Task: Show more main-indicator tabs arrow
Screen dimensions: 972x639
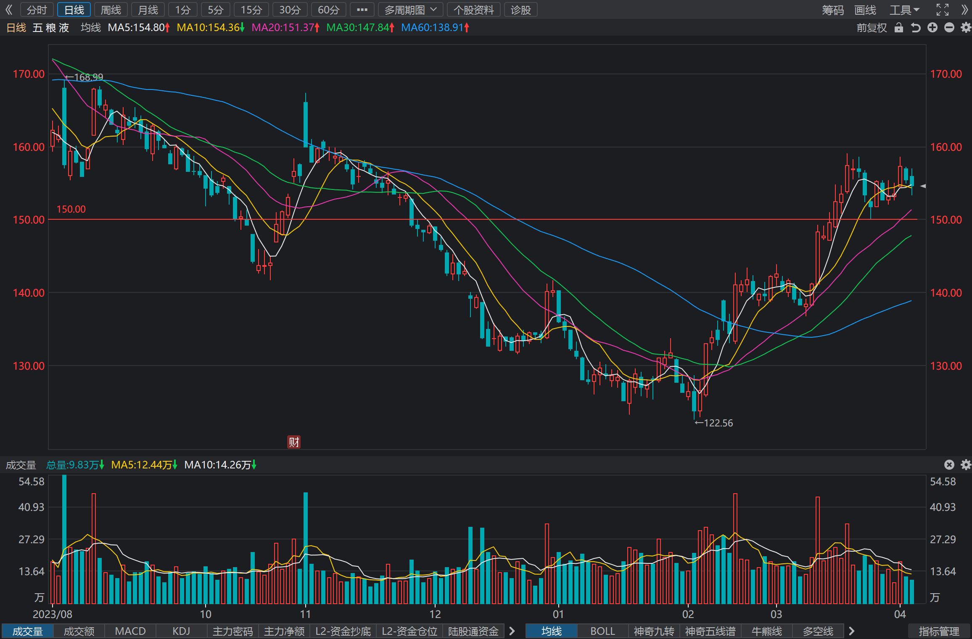Action: pyautogui.click(x=851, y=631)
